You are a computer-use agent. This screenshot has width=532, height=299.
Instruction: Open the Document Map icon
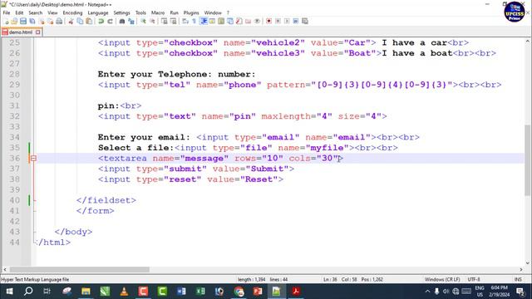click(221, 21)
